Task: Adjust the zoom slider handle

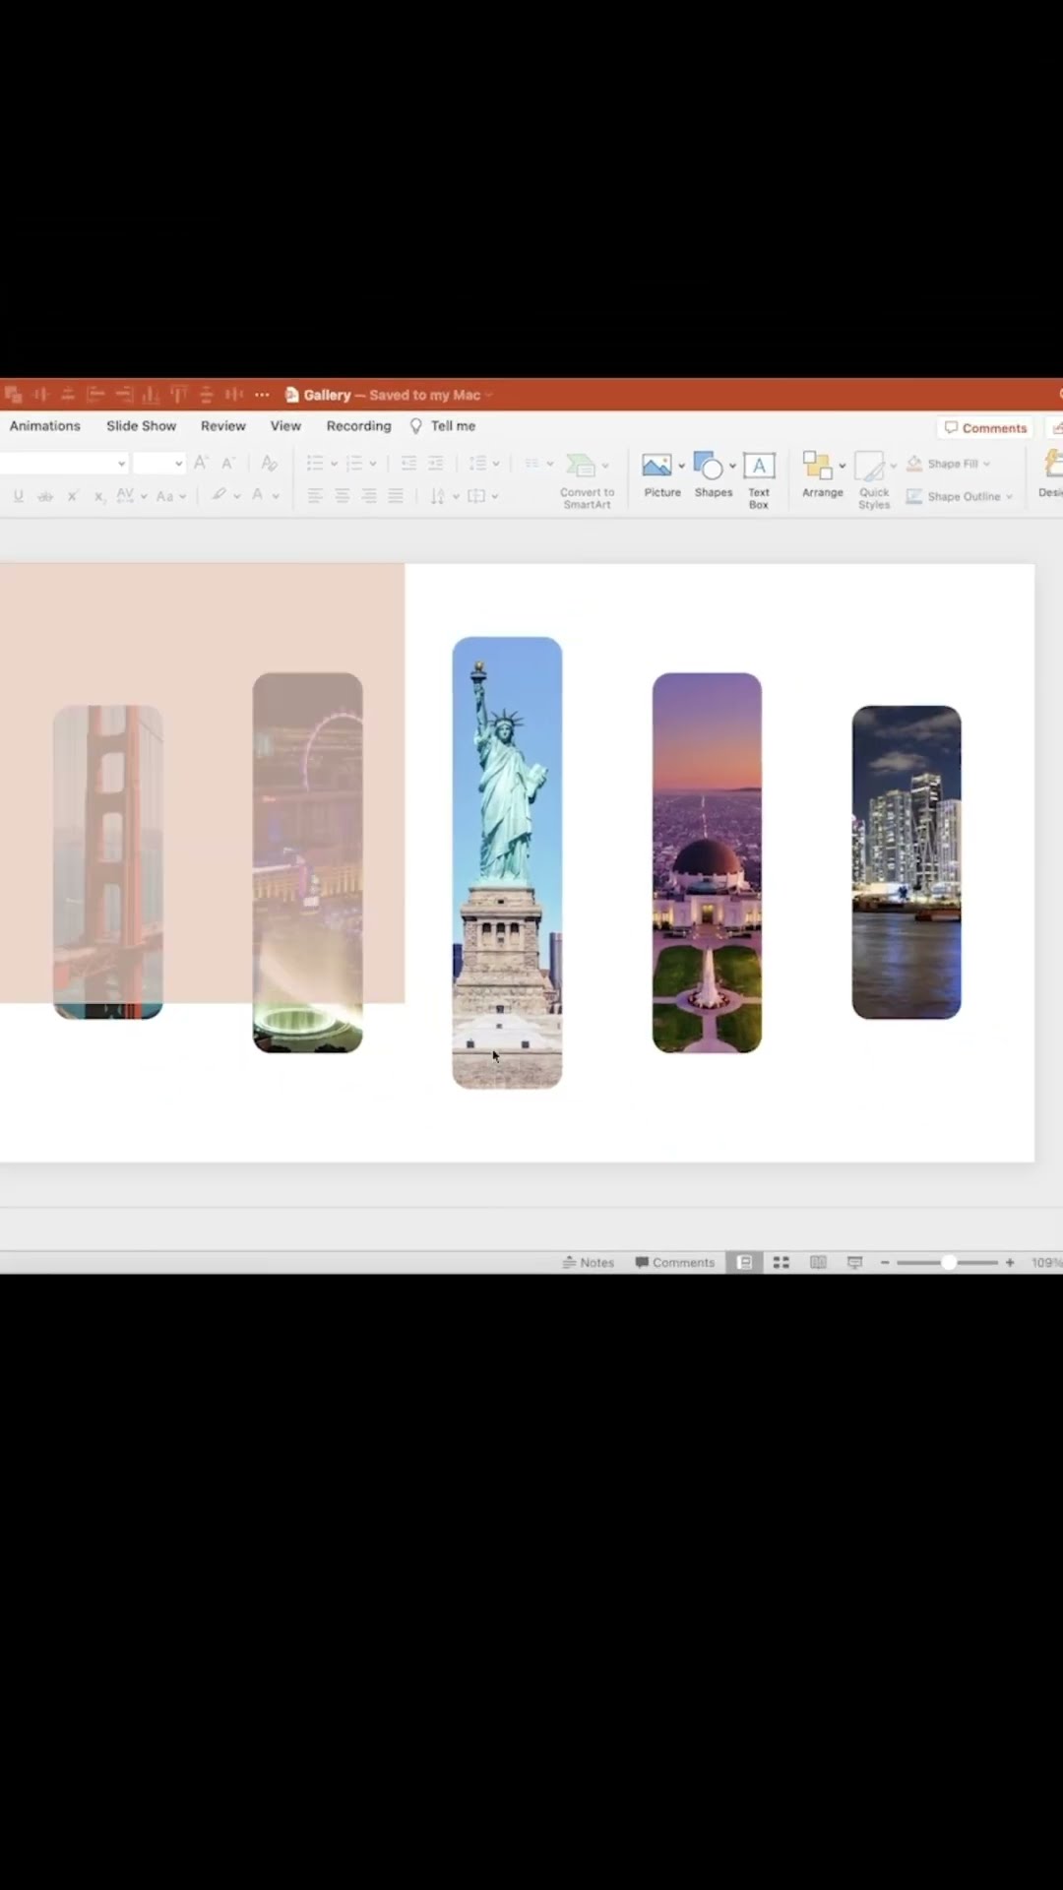Action: pyautogui.click(x=949, y=1263)
